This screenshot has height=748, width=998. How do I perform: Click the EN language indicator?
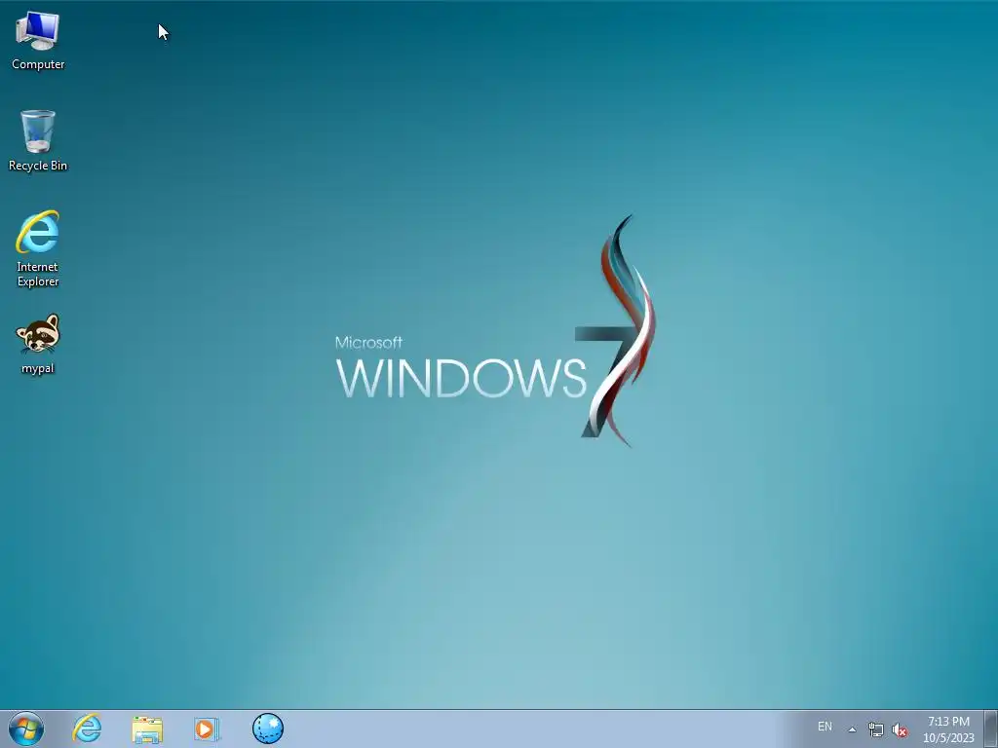pos(825,727)
